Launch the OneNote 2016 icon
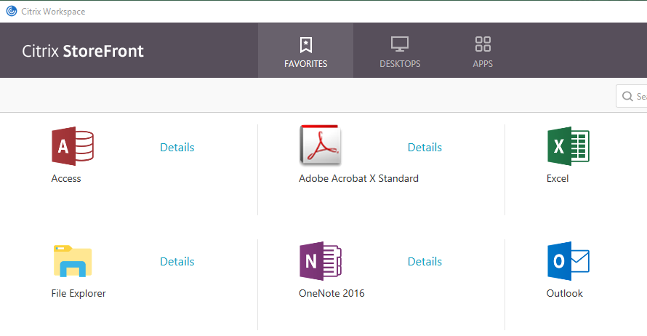The image size is (647, 336). 321,261
